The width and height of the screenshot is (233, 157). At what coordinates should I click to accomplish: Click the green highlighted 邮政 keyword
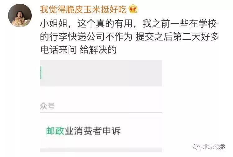(x=55, y=131)
